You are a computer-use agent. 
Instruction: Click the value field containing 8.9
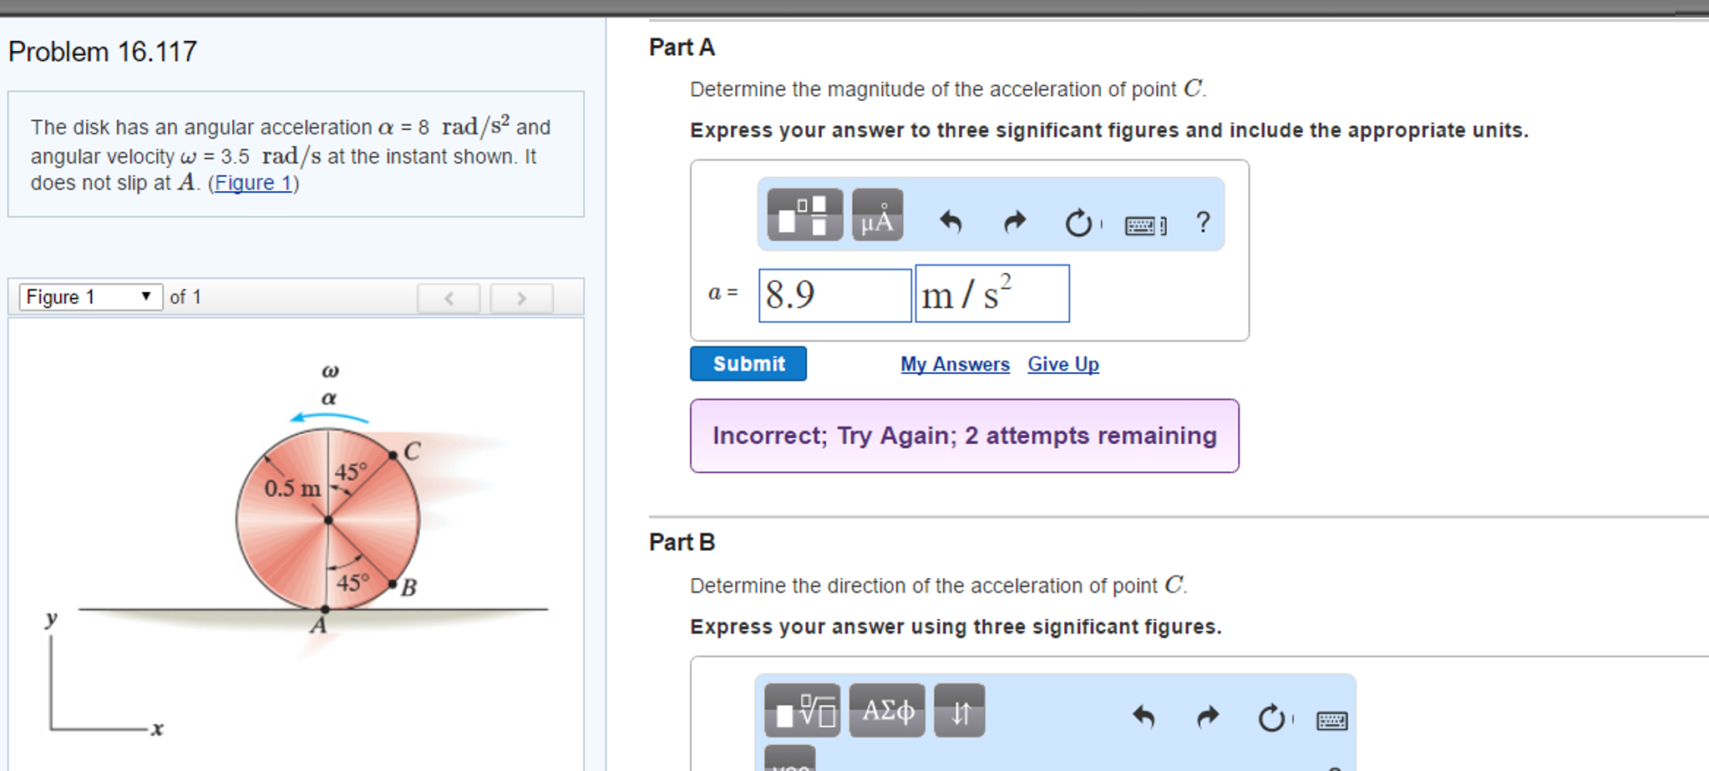[834, 295]
